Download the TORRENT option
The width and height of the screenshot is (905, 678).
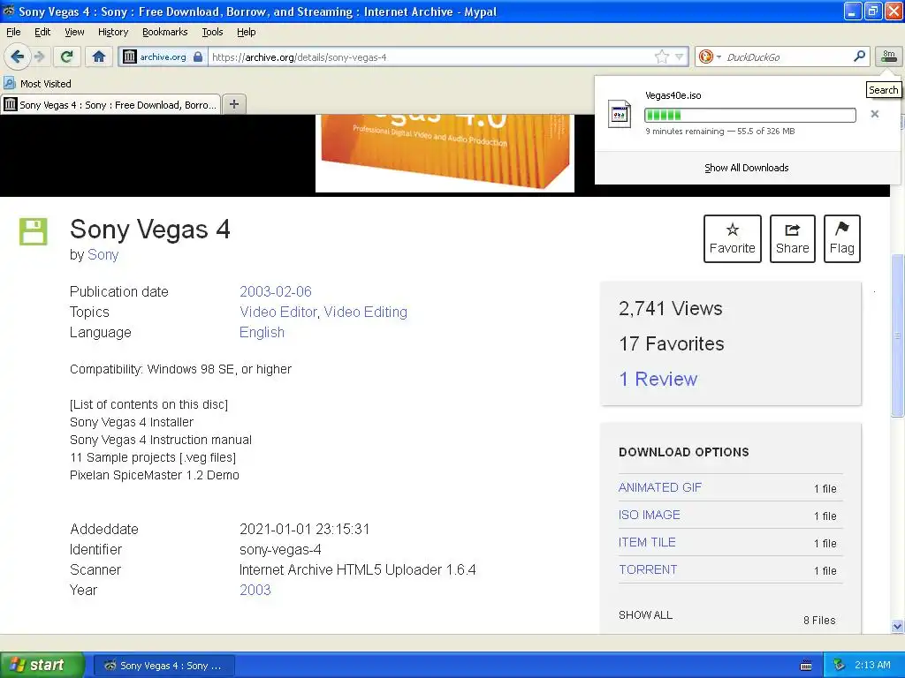point(648,569)
